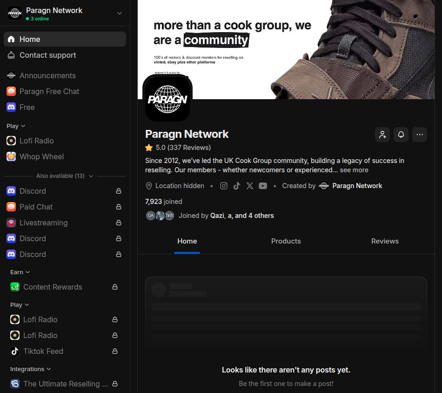The image size is (442, 393).
Task: Click the Joined by Qazi, a, and 4 others link
Action: click(227, 216)
